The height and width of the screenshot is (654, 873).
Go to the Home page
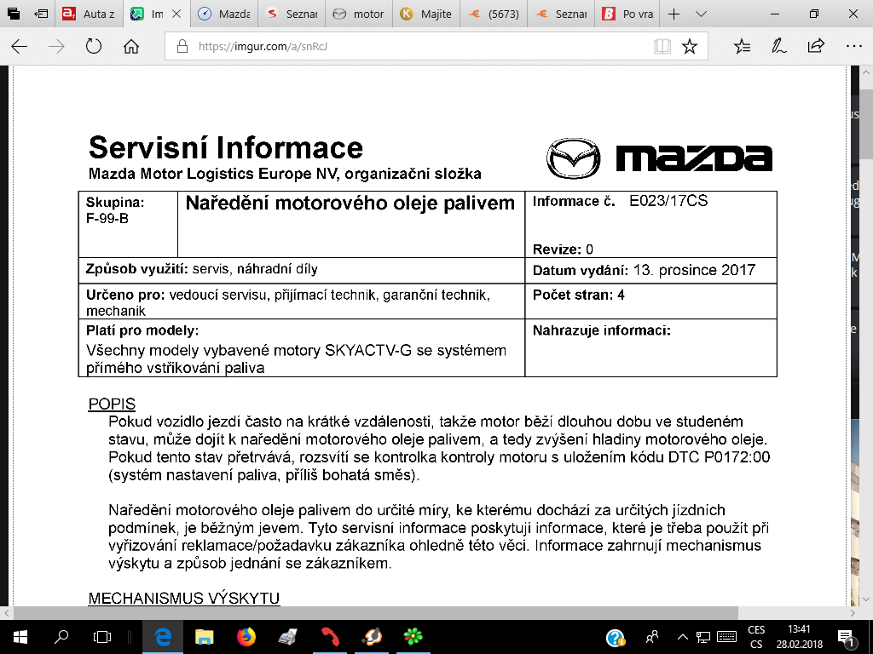click(x=131, y=47)
